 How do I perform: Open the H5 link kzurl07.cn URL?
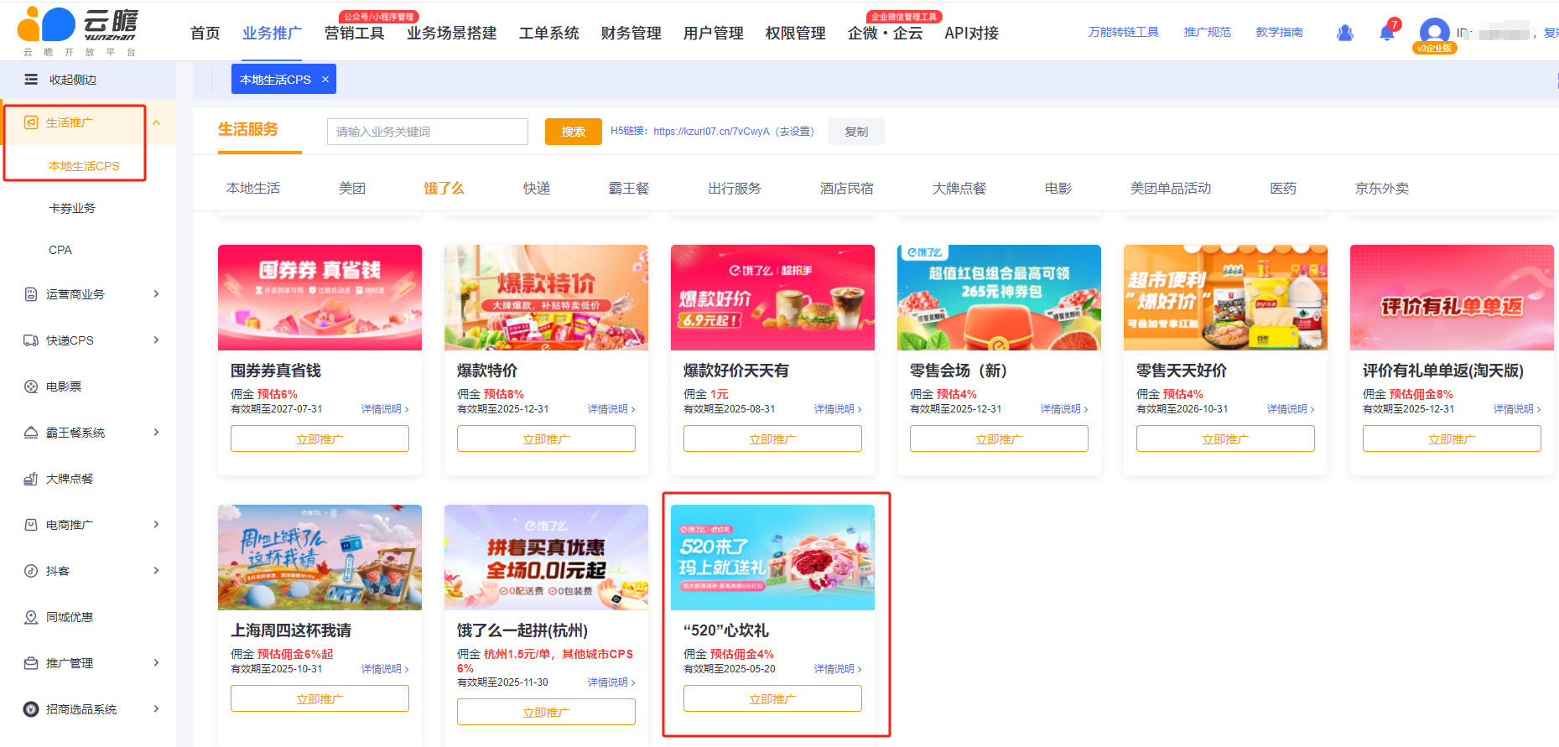click(x=711, y=132)
